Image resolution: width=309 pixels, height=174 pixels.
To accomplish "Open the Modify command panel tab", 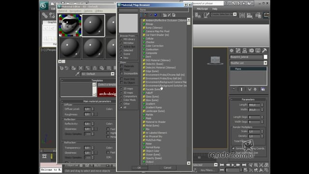I will click(x=238, y=51).
